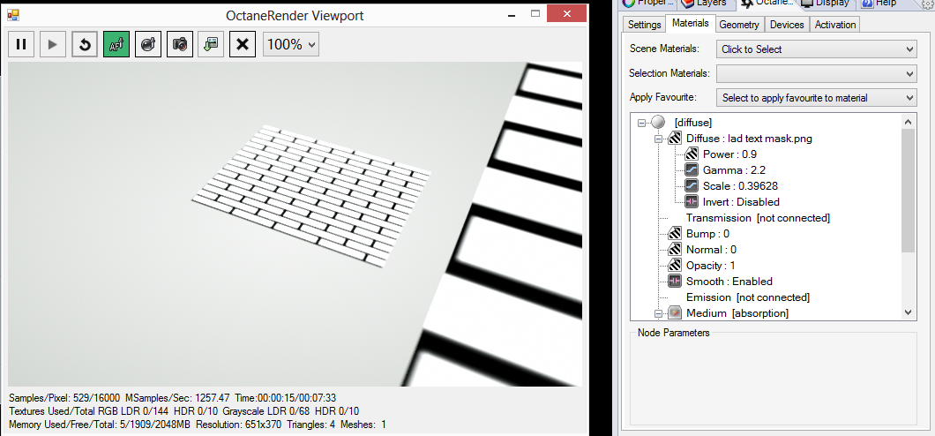Toggle the green auto-focus picker tool
This screenshot has height=436, width=935.
(x=116, y=44)
